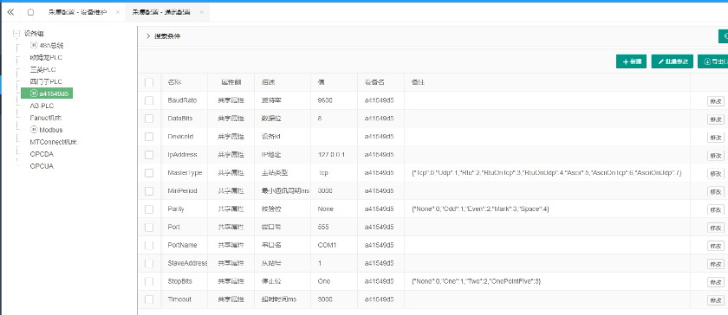Click the pause icon beside 485总线
The height and width of the screenshot is (315, 728).
tap(34, 46)
